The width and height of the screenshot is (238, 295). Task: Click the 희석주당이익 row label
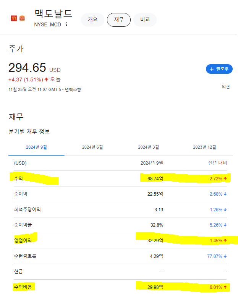(27, 209)
